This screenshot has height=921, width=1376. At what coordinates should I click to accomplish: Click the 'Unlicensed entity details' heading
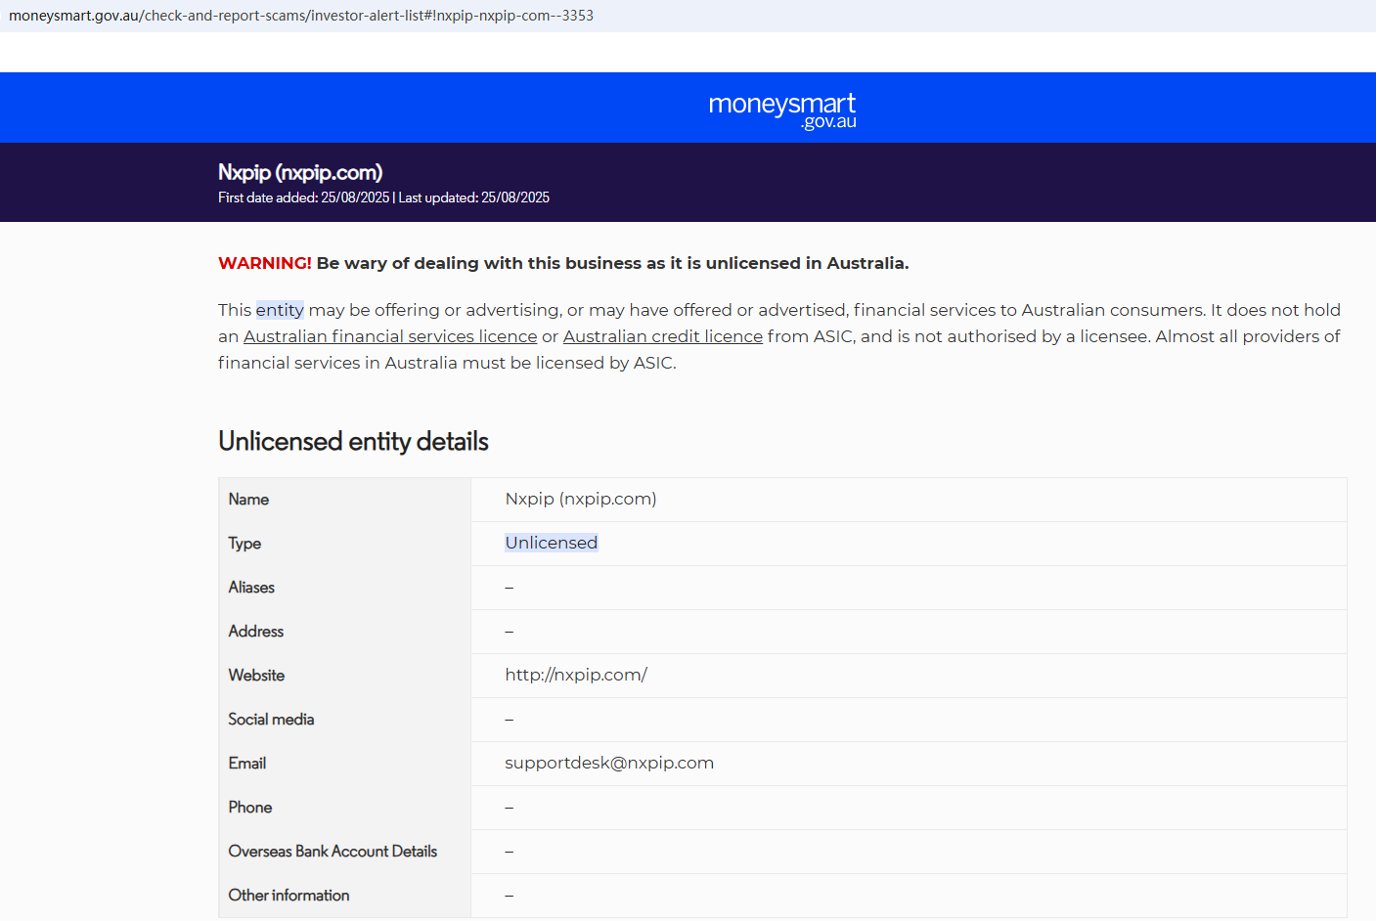(353, 441)
